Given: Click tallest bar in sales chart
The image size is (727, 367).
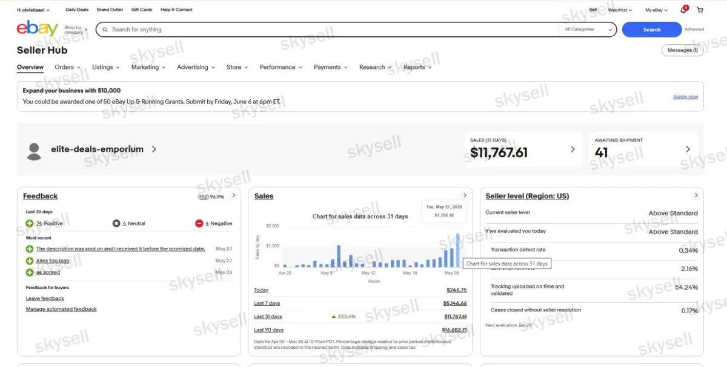Looking at the screenshot, I should [x=457, y=250].
